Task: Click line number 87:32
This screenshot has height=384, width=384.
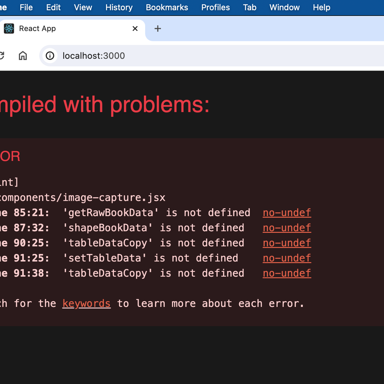Action: coord(31,228)
